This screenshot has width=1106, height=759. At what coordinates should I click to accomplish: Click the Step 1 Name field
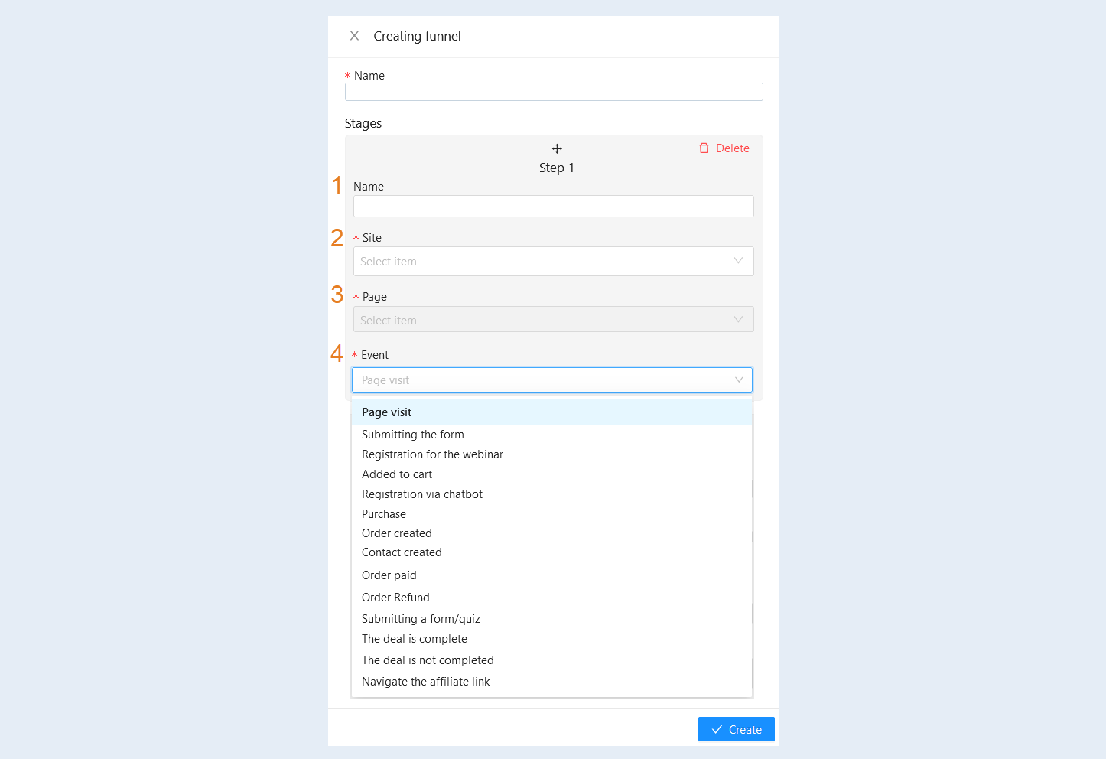pyautogui.click(x=554, y=207)
